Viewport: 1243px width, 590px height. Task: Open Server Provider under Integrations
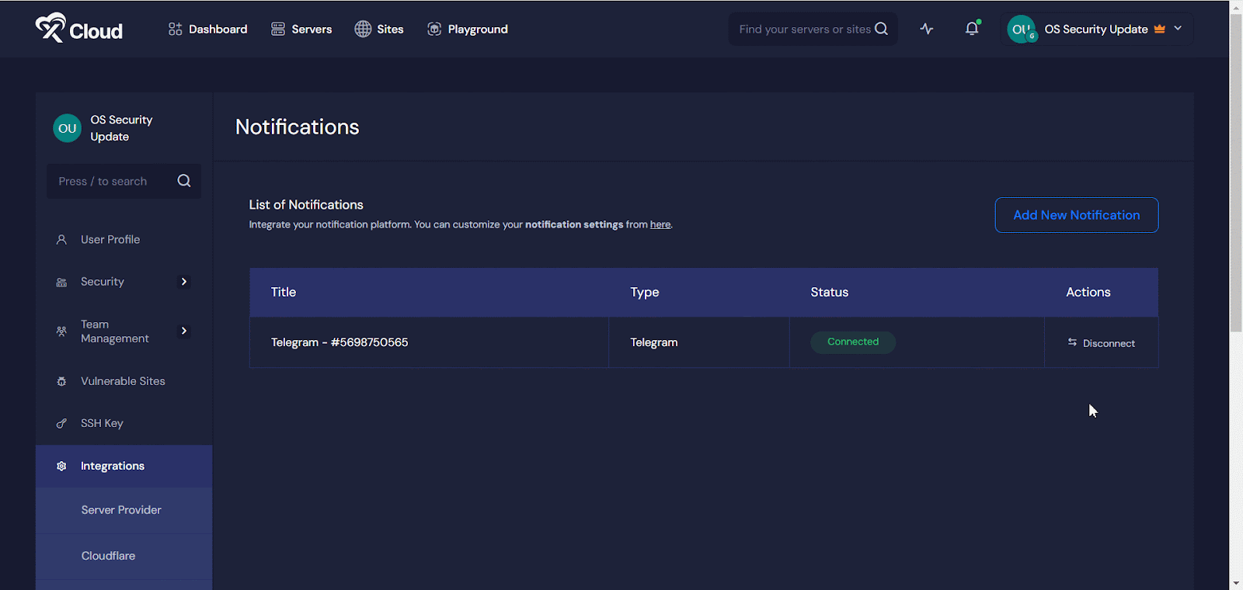[124, 510]
